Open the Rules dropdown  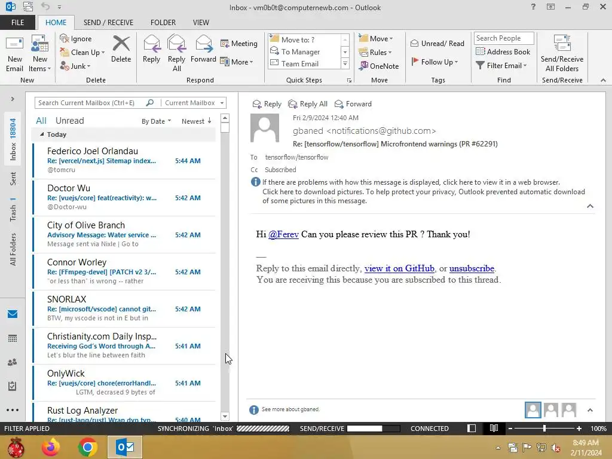click(x=375, y=53)
